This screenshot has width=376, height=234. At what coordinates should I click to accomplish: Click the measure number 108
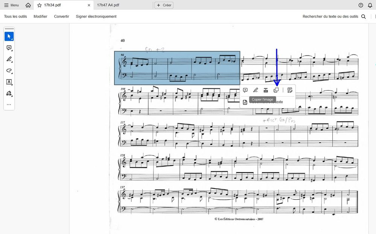(x=123, y=89)
